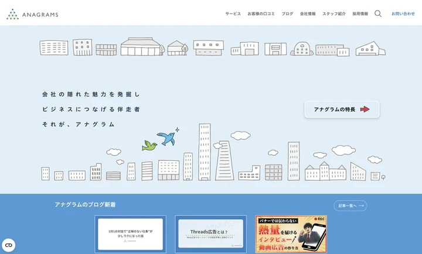This screenshot has height=254, width=422.
Task: Open the 熱量を届けるインタビュー動画広告 article
Action: coord(291,234)
